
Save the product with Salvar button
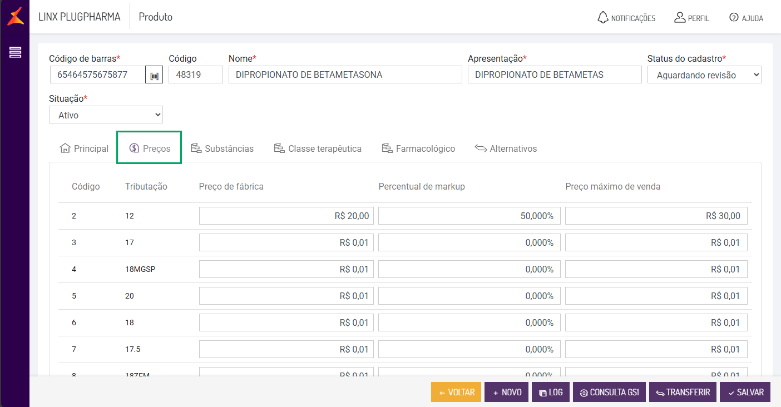pos(745,392)
